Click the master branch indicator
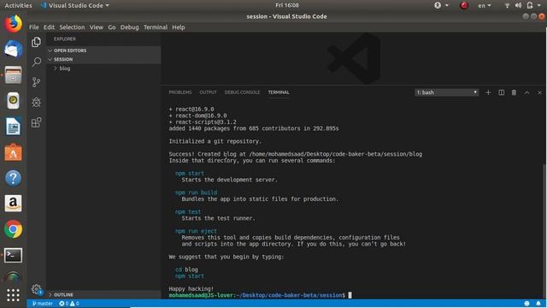 pos(42,304)
